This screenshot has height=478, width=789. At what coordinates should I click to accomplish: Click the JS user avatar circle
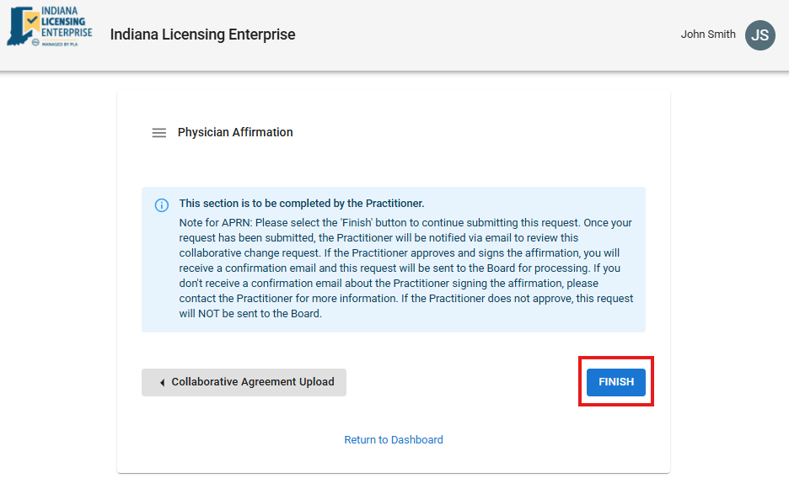tap(759, 35)
